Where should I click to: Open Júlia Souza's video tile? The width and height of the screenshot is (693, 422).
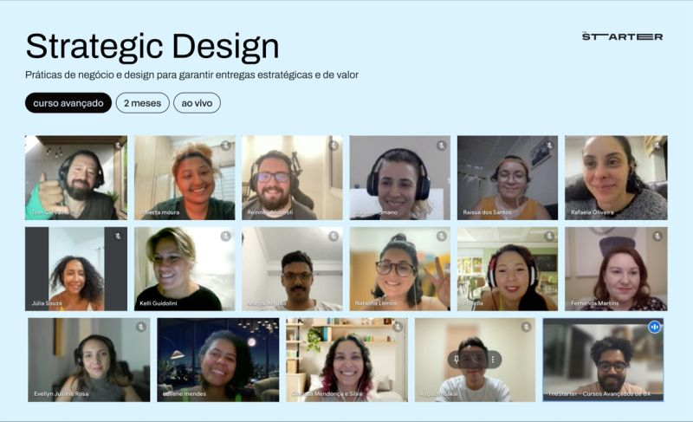(x=76, y=269)
